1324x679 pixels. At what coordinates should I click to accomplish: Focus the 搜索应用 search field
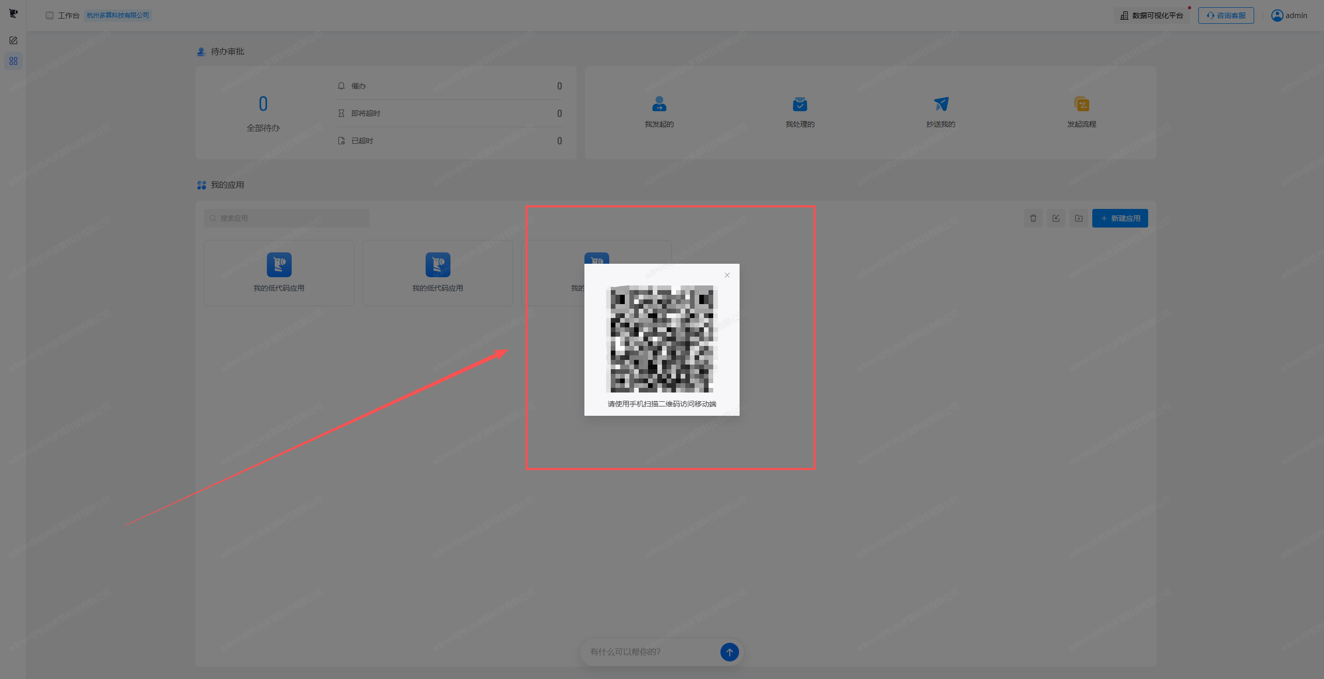click(287, 218)
